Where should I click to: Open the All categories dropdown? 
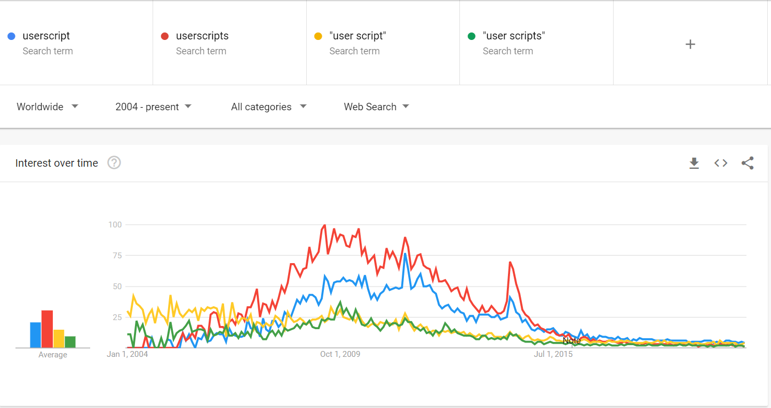click(x=268, y=107)
